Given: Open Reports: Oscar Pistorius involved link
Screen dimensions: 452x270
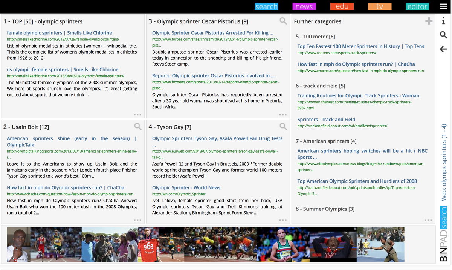Looking at the screenshot, I should pos(214,75).
